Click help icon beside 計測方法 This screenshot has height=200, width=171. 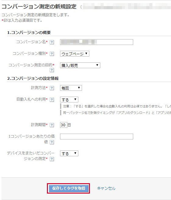click(x=52, y=88)
